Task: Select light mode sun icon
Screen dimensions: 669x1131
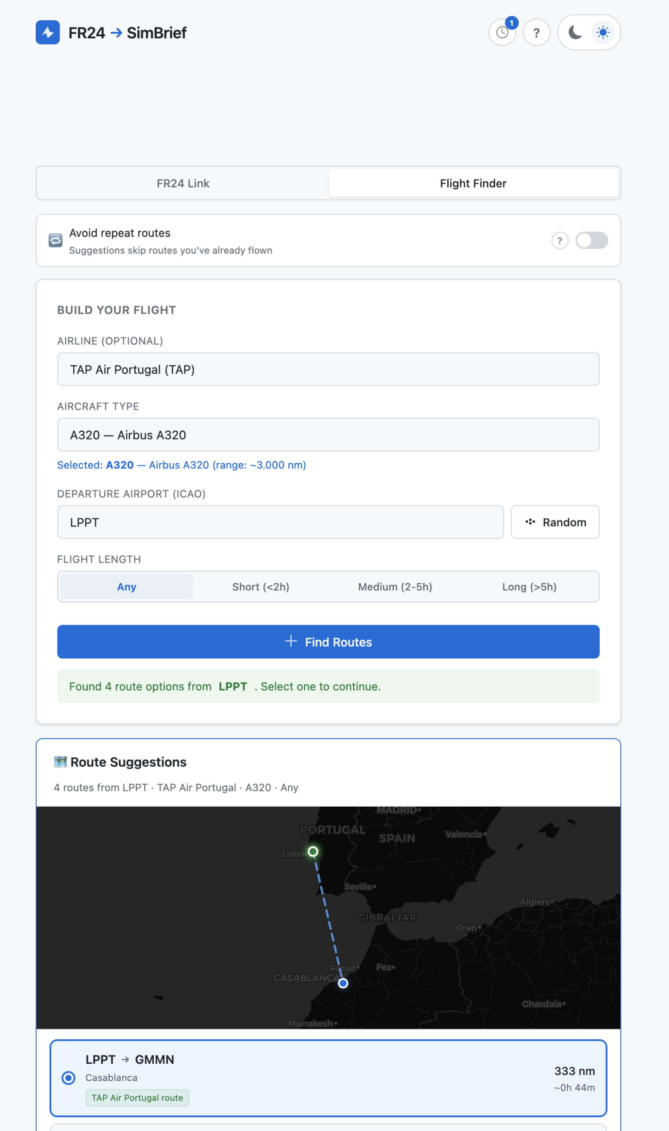Action: pyautogui.click(x=603, y=32)
